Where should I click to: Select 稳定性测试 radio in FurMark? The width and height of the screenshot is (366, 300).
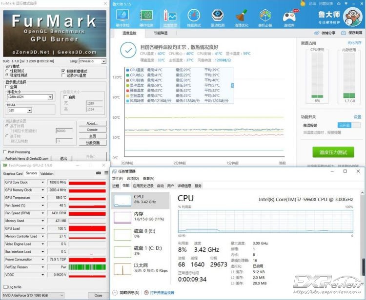point(7,75)
